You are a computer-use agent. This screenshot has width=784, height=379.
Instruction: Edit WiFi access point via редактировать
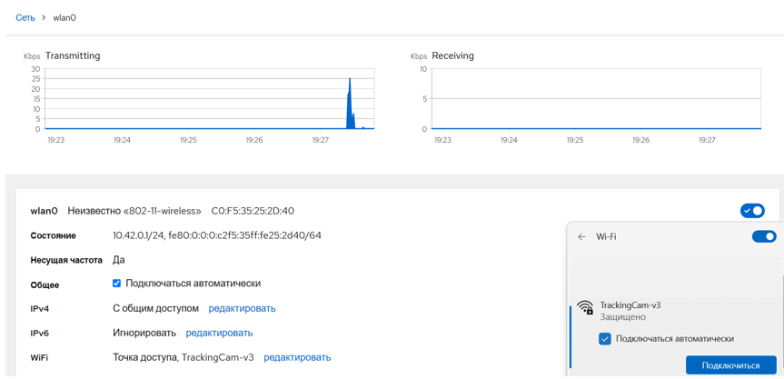[x=297, y=357]
